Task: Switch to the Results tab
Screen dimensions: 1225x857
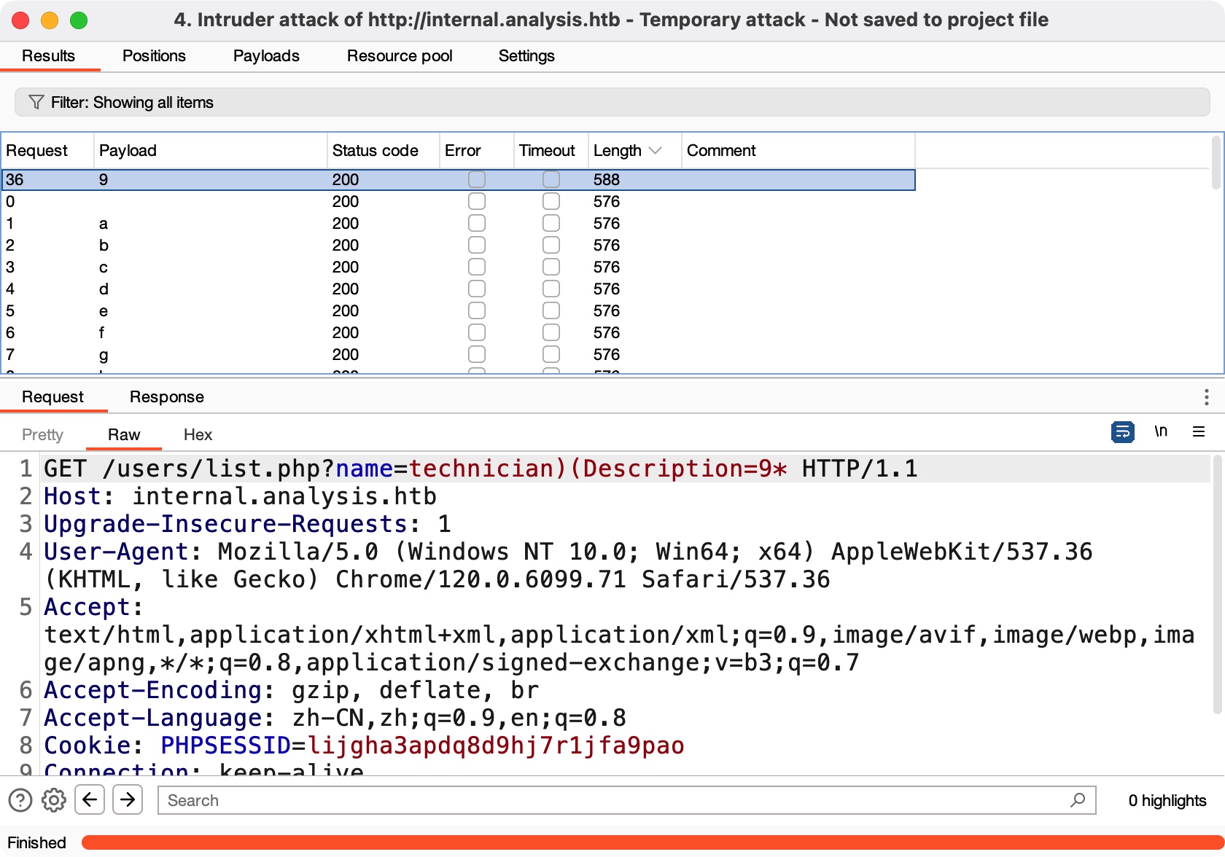Action: pos(49,56)
